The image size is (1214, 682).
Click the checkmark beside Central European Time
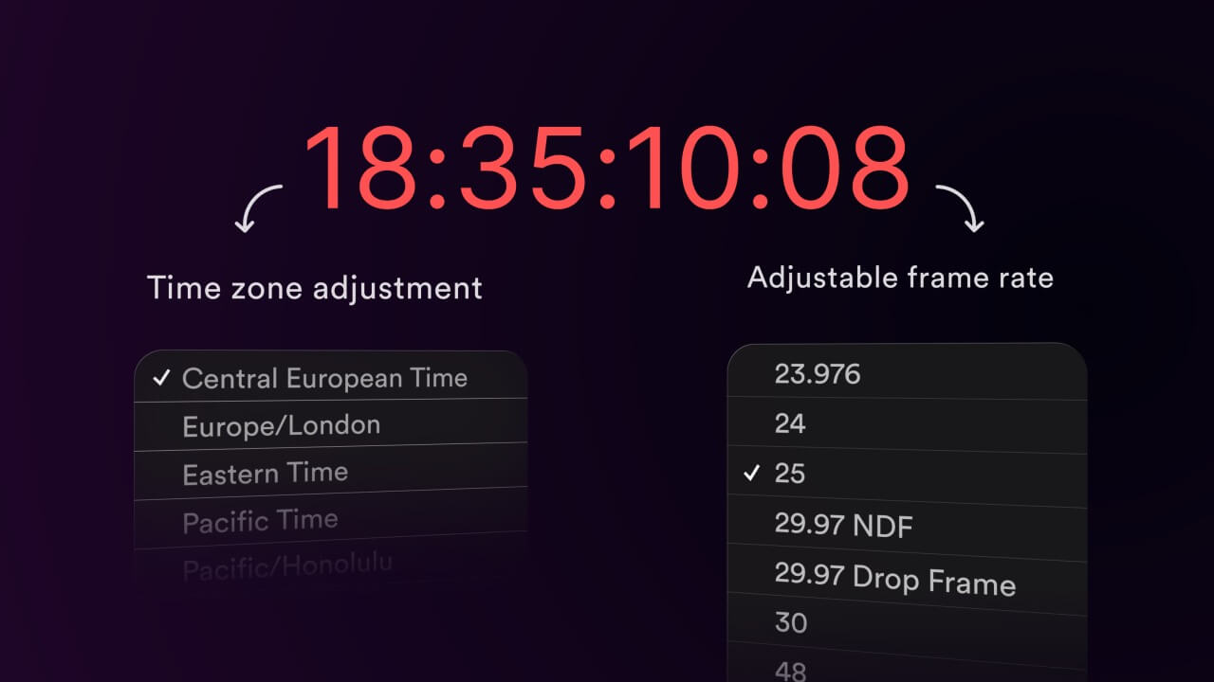(x=161, y=378)
